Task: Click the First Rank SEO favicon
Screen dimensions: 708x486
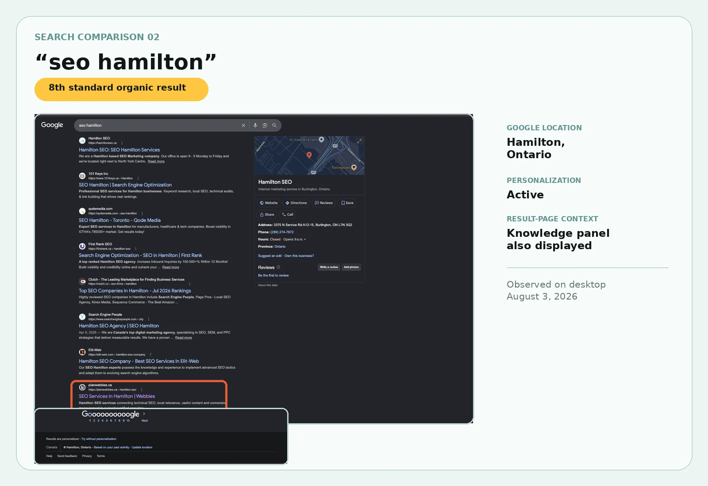Action: (x=82, y=246)
